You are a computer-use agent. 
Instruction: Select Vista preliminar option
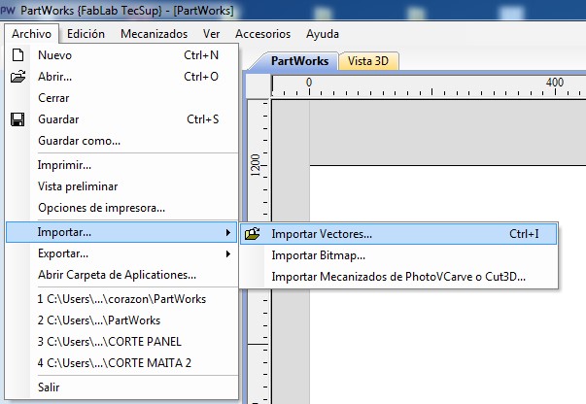coord(121,186)
